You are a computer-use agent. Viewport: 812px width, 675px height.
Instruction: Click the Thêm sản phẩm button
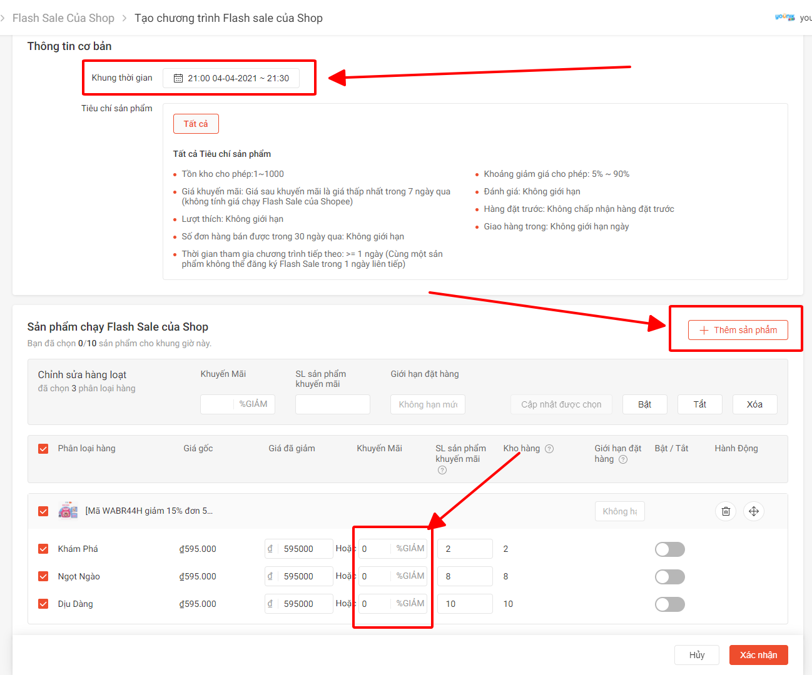tap(738, 330)
